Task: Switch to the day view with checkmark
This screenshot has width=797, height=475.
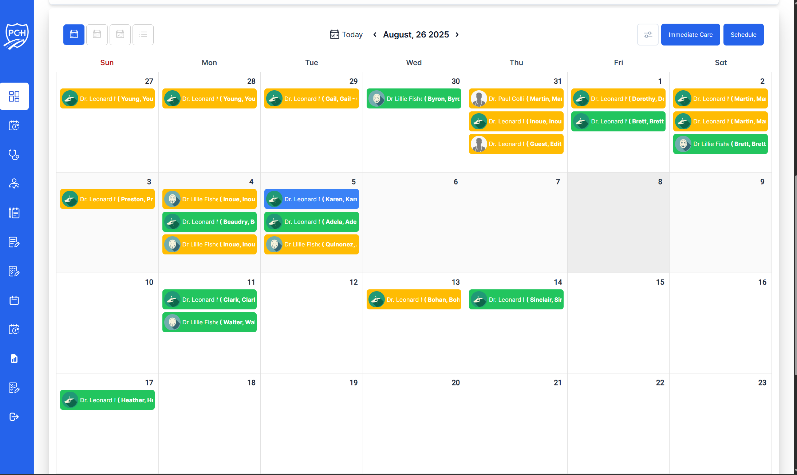Action: 120,34
